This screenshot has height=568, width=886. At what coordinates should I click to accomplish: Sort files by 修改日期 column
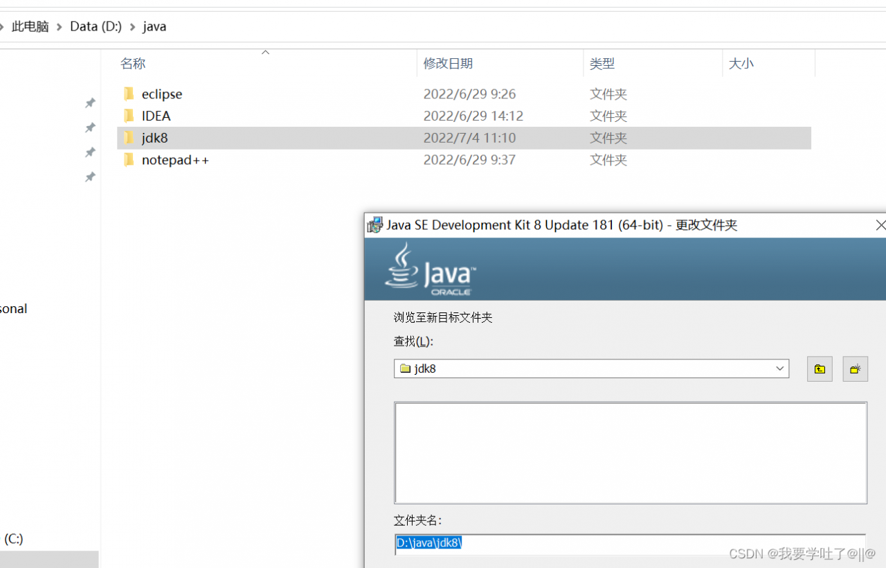point(448,64)
